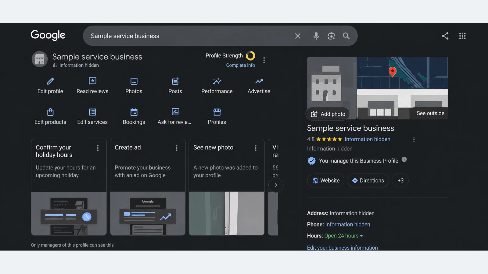Open three-dot menu on Create ad card

pyautogui.click(x=177, y=148)
